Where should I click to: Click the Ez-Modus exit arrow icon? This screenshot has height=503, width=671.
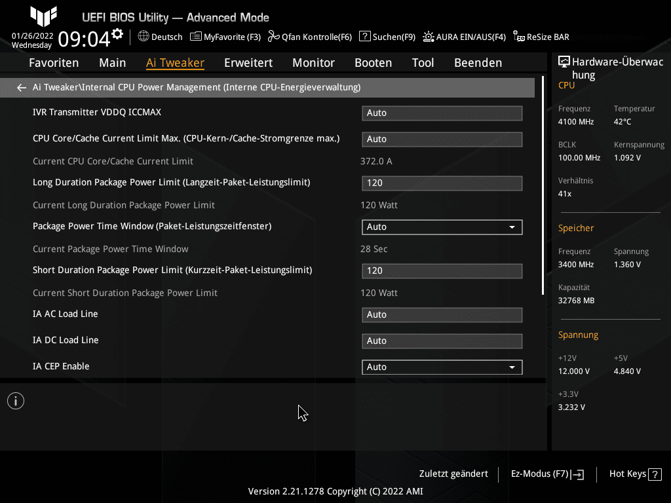tap(577, 474)
